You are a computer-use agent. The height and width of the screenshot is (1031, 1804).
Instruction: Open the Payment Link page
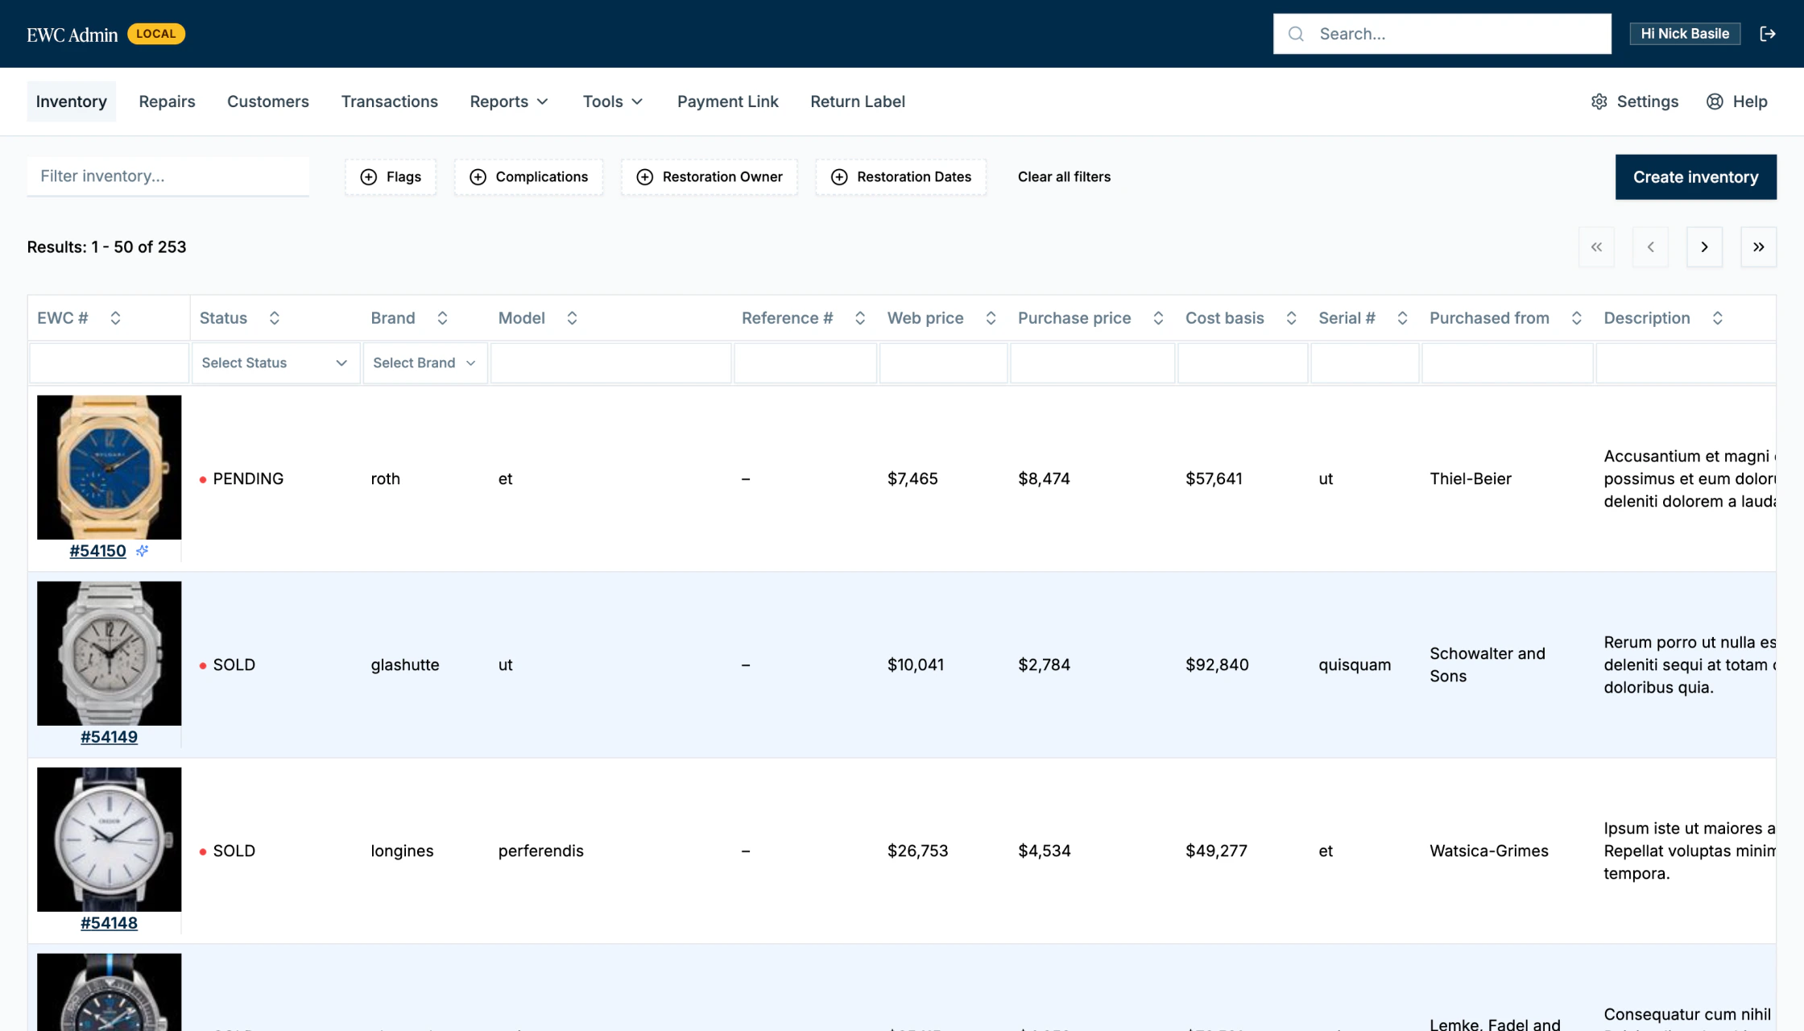tap(727, 101)
